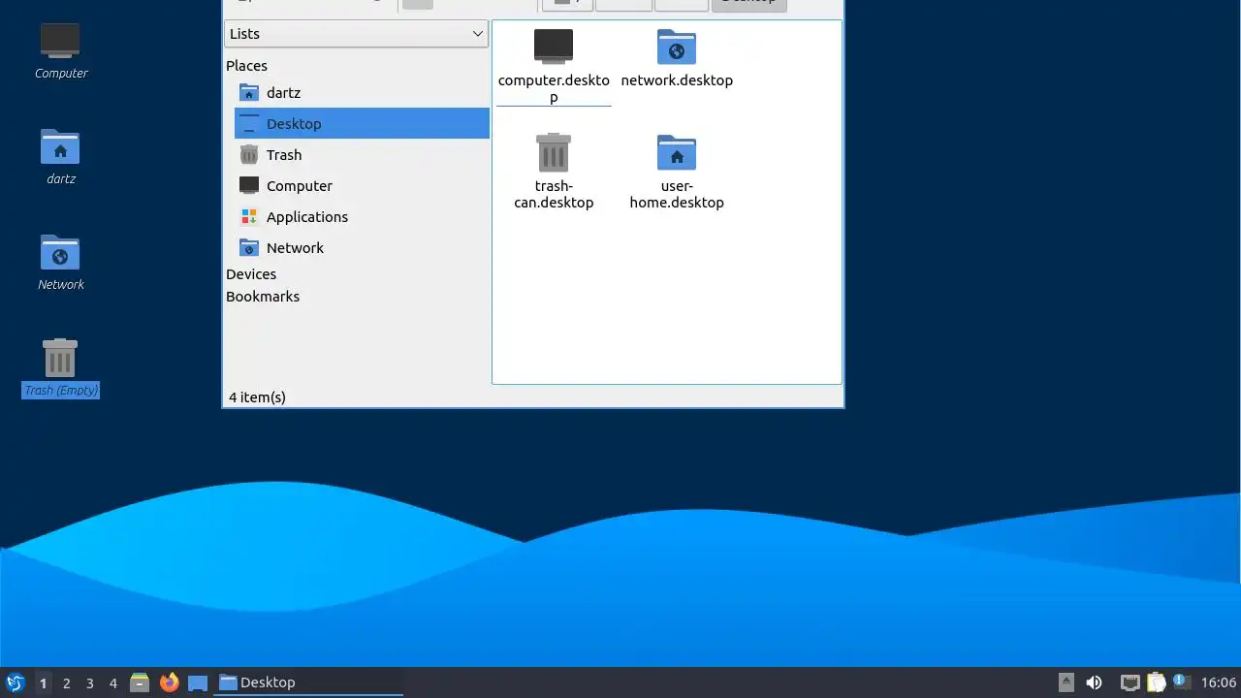
Task: Launch Firefox from the taskbar
Action: click(169, 682)
